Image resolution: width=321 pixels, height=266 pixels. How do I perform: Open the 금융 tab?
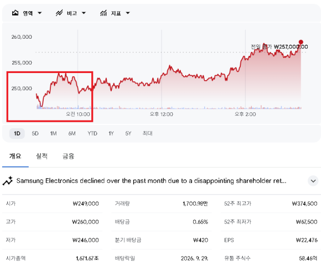(68, 156)
